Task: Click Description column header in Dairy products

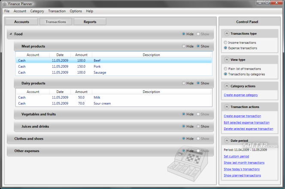Action: [152, 92]
